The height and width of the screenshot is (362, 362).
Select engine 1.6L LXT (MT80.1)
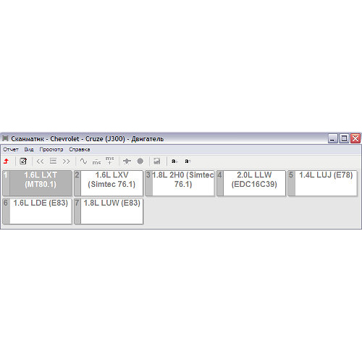(37, 183)
